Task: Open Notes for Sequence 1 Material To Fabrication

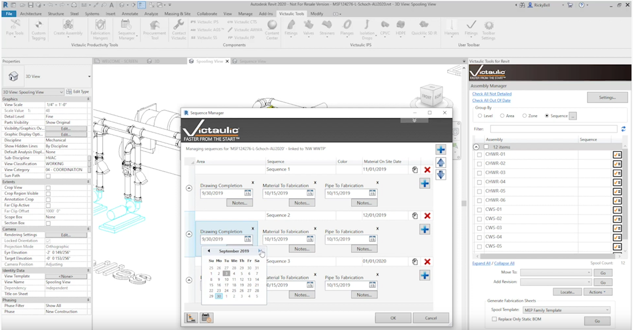Action: pyautogui.click(x=302, y=203)
